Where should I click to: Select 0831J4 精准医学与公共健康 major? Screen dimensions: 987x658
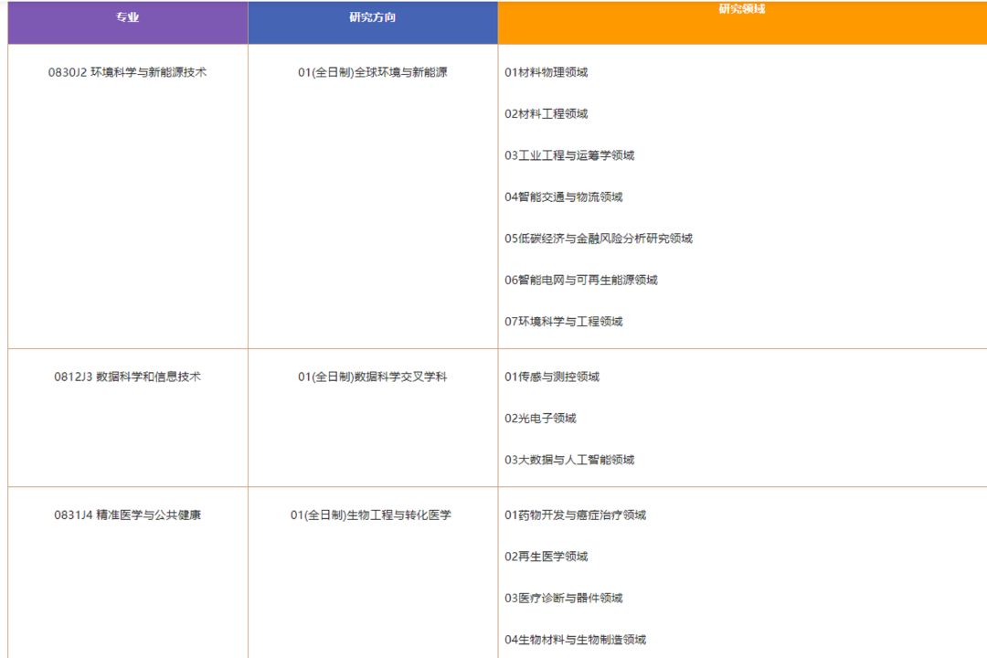coord(127,515)
